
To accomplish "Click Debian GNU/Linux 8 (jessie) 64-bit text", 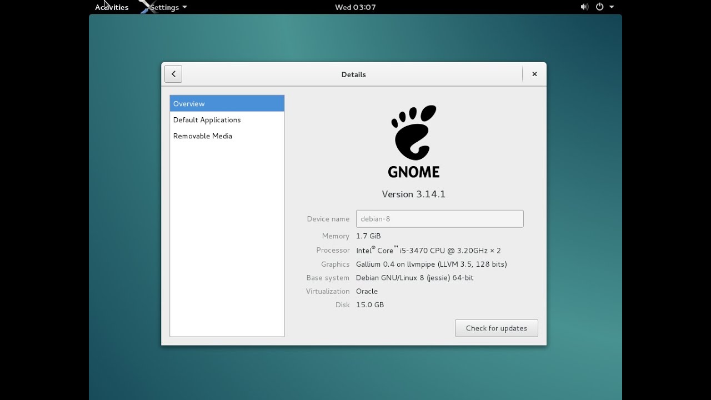I will click(x=415, y=278).
